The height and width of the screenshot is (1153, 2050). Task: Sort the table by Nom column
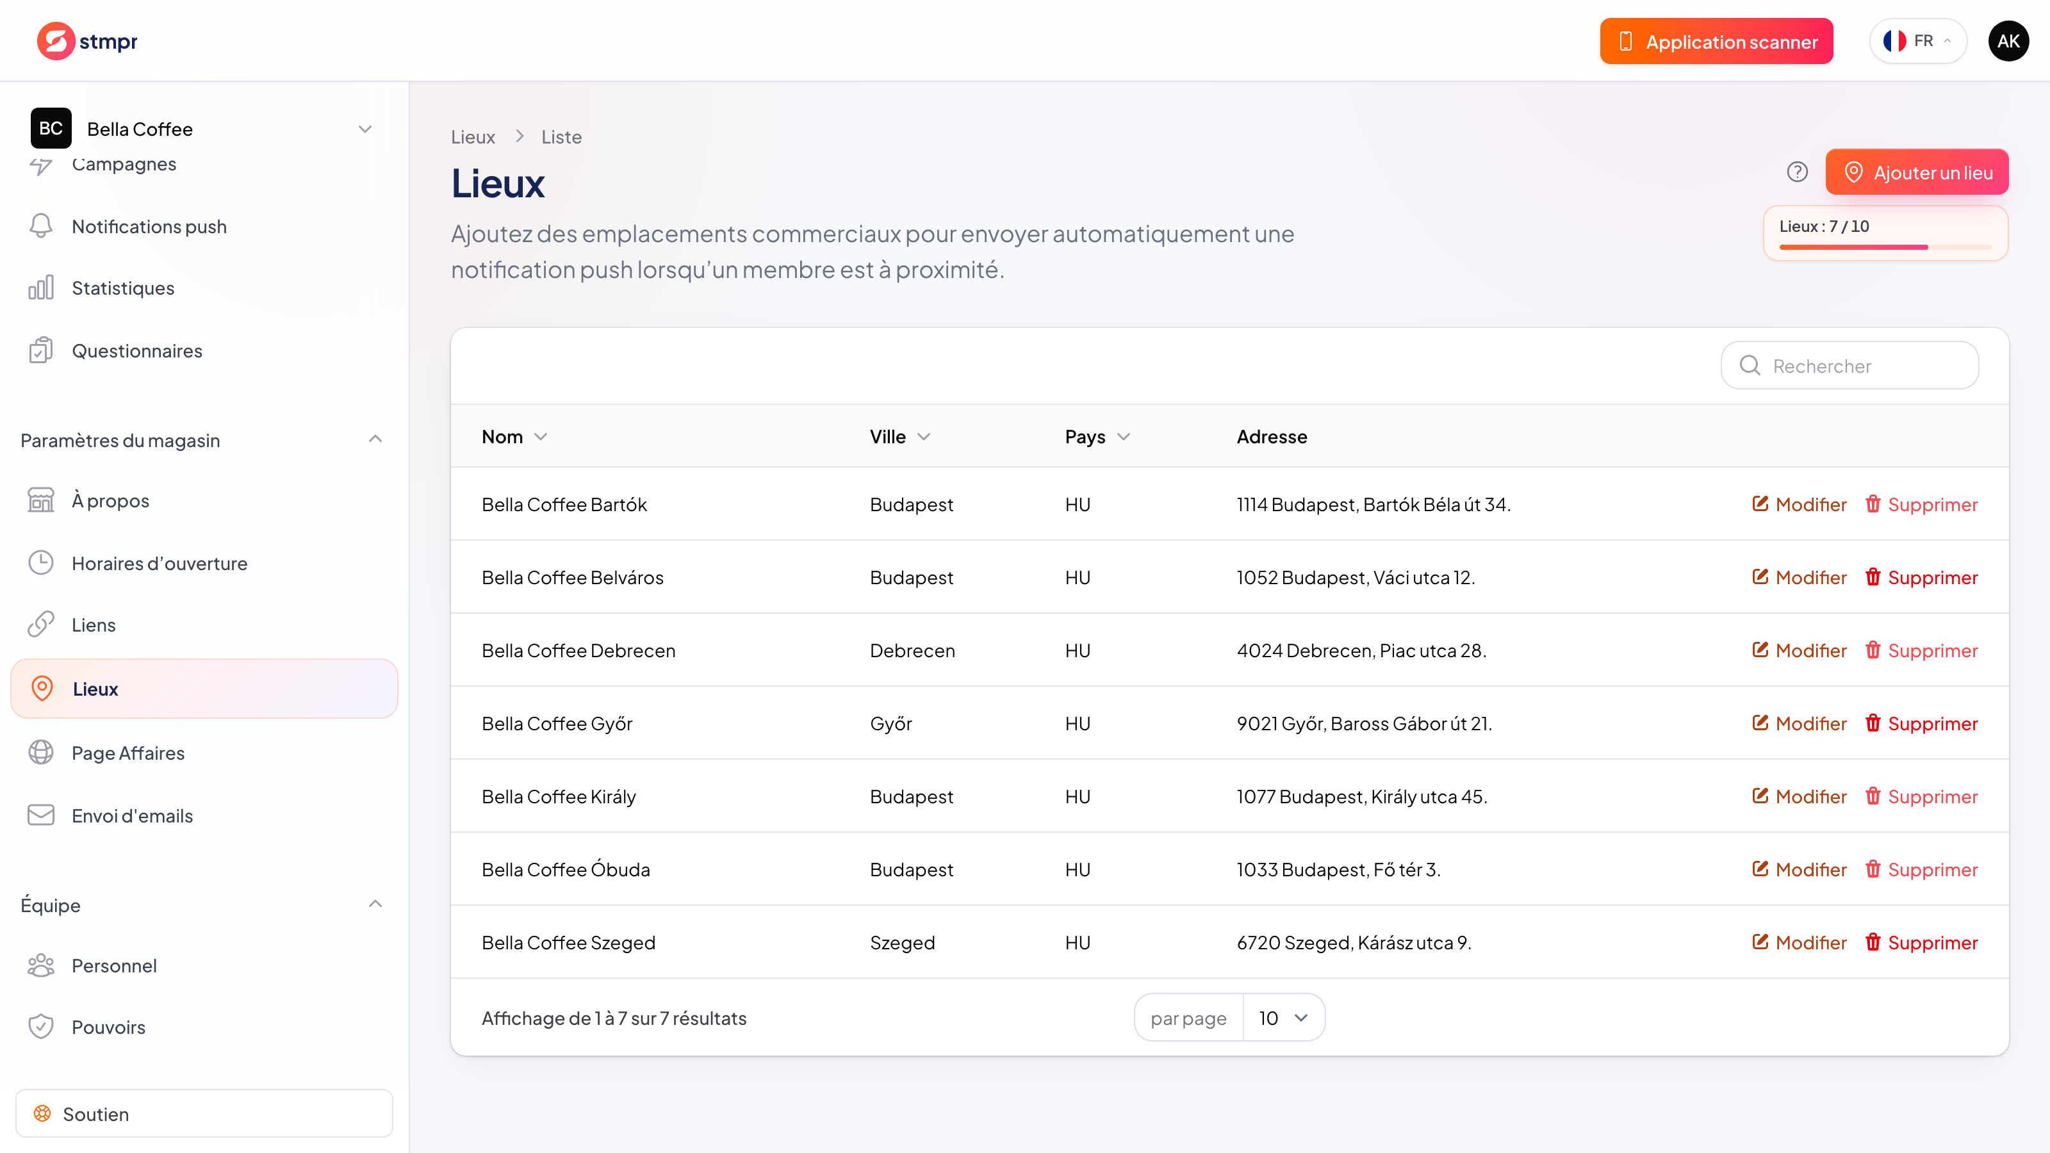click(x=514, y=436)
